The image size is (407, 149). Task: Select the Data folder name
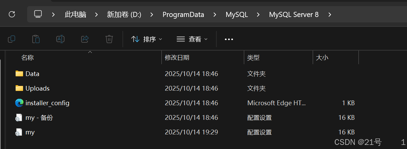[33, 74]
